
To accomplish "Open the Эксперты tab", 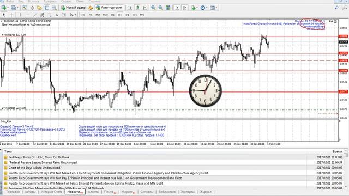I will 188,192.
